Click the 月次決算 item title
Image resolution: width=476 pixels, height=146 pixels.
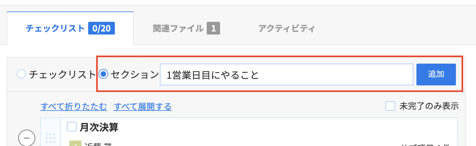coord(99,127)
